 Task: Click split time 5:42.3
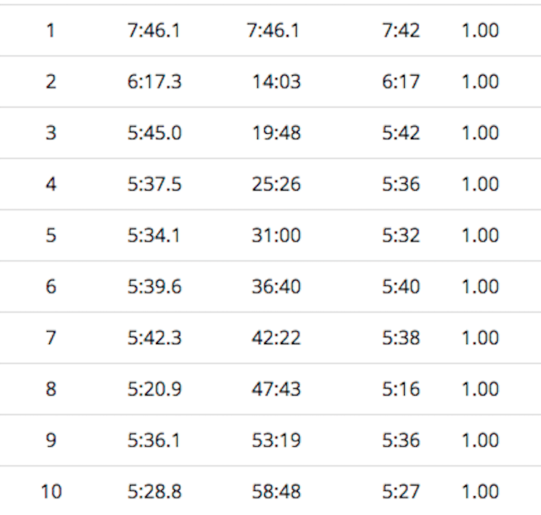click(x=154, y=338)
